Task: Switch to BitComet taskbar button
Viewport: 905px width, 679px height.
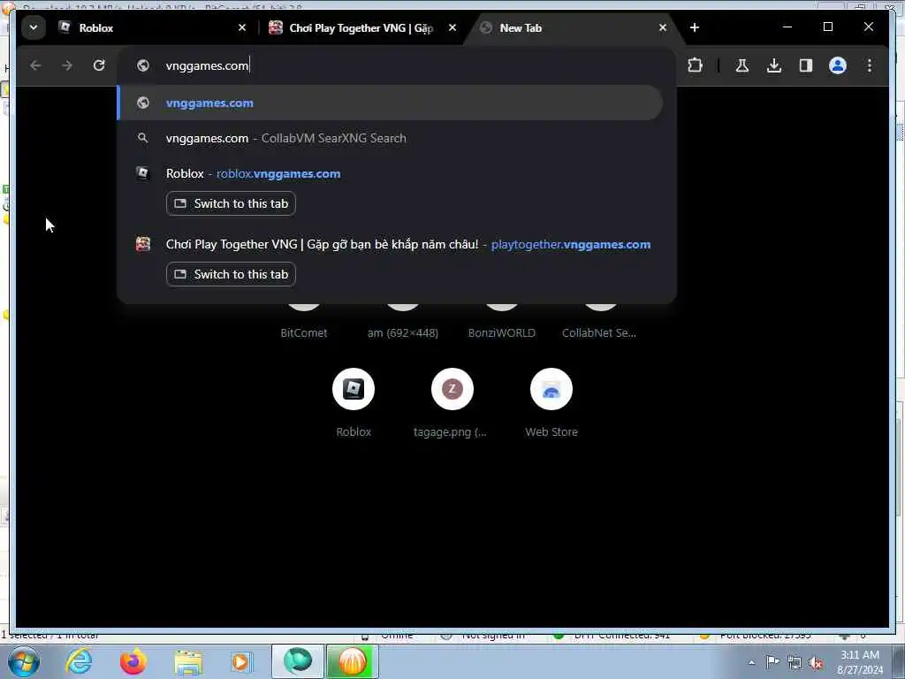Action: coord(353,661)
